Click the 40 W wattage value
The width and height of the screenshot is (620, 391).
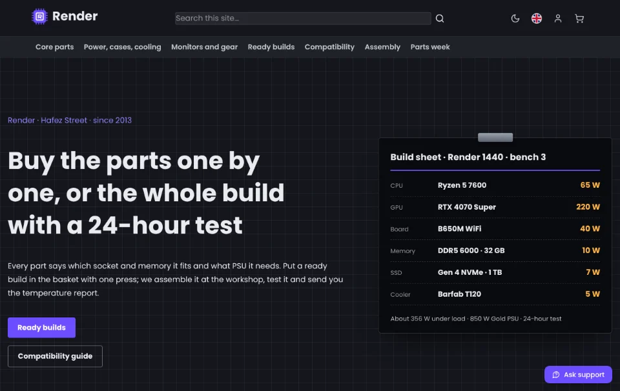pyautogui.click(x=590, y=228)
